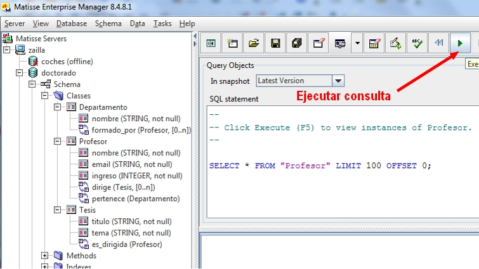Open the Database menu
The image size is (479, 269).
coord(72,23)
